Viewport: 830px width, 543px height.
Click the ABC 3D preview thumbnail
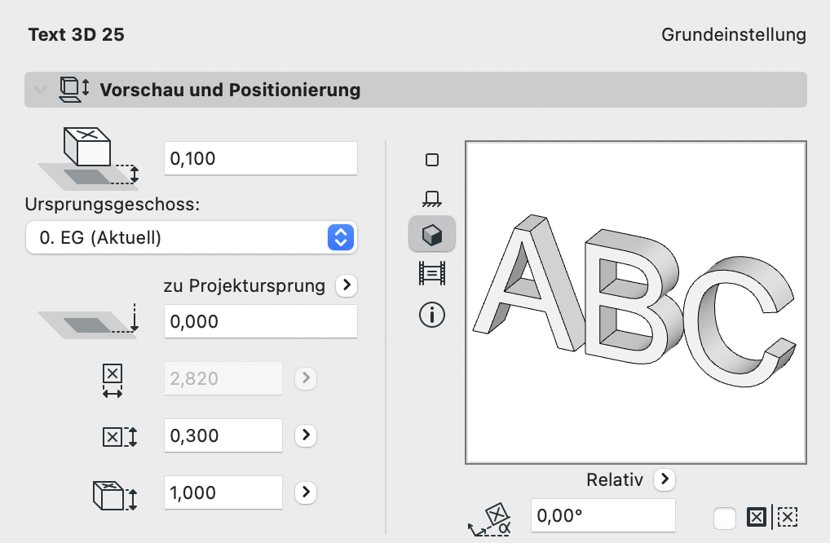(x=634, y=302)
